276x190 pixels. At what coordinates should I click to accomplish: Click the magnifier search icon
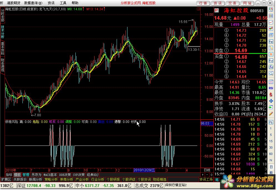tap(271, 73)
